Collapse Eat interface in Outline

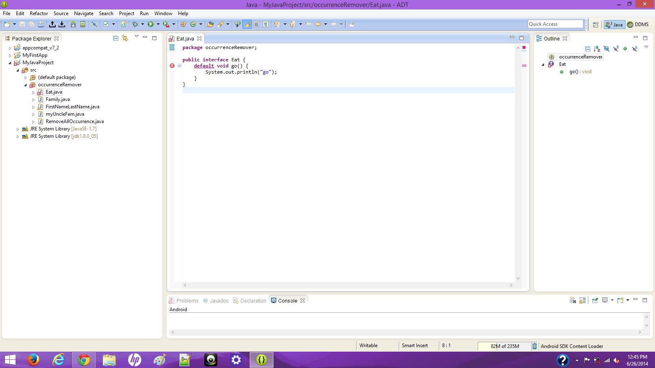[x=543, y=64]
